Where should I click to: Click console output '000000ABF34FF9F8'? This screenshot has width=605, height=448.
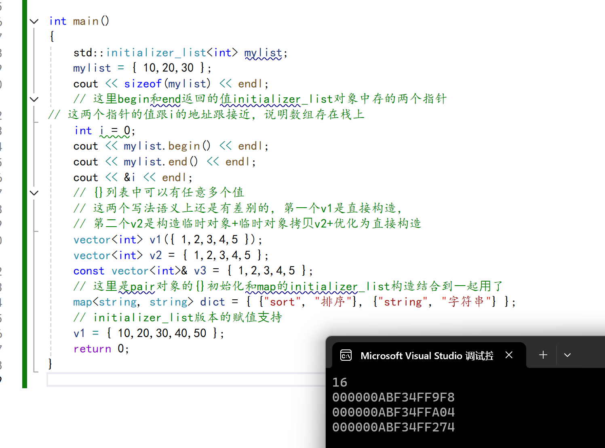click(393, 397)
